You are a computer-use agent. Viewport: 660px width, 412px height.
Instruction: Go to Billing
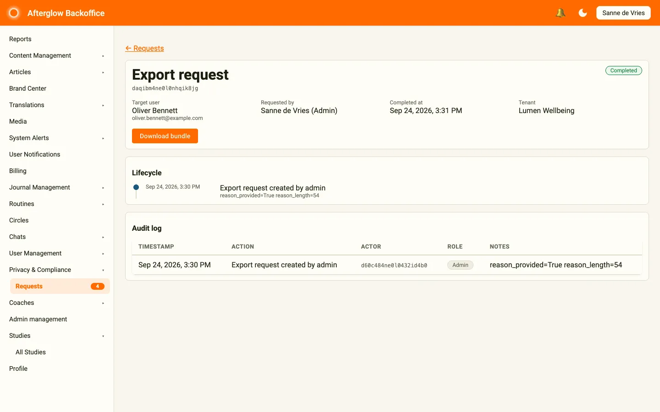[18, 171]
